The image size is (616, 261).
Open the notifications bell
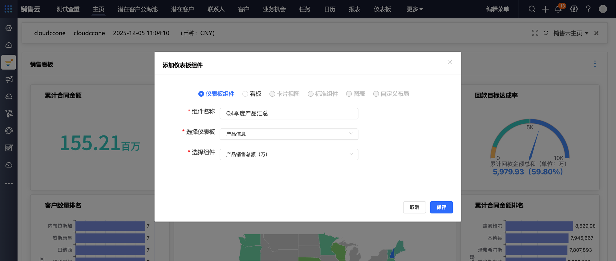(558, 9)
